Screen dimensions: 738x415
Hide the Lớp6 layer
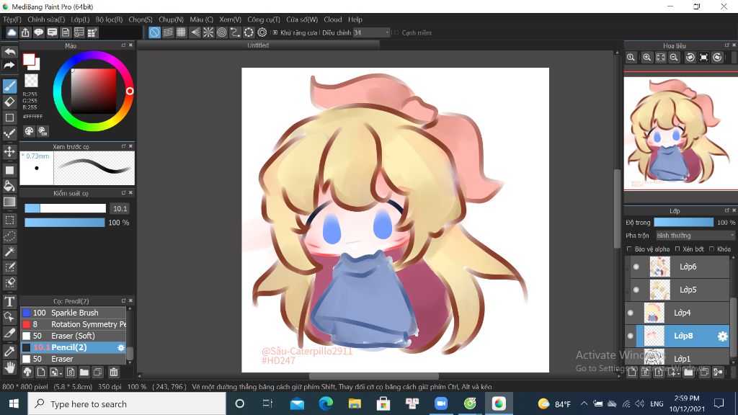[636, 267]
